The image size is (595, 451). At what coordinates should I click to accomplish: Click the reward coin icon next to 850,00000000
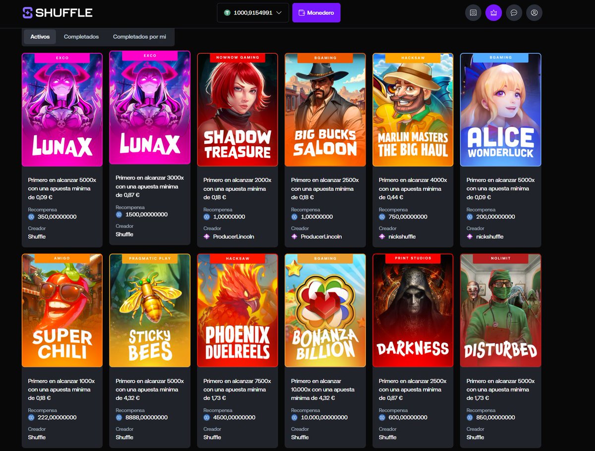point(470,417)
